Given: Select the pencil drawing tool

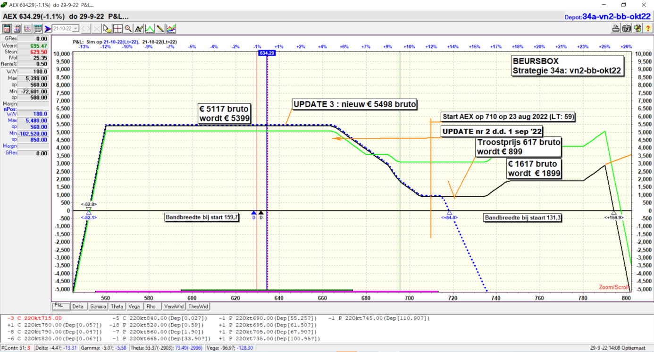Looking at the screenshot, I should 160,29.
